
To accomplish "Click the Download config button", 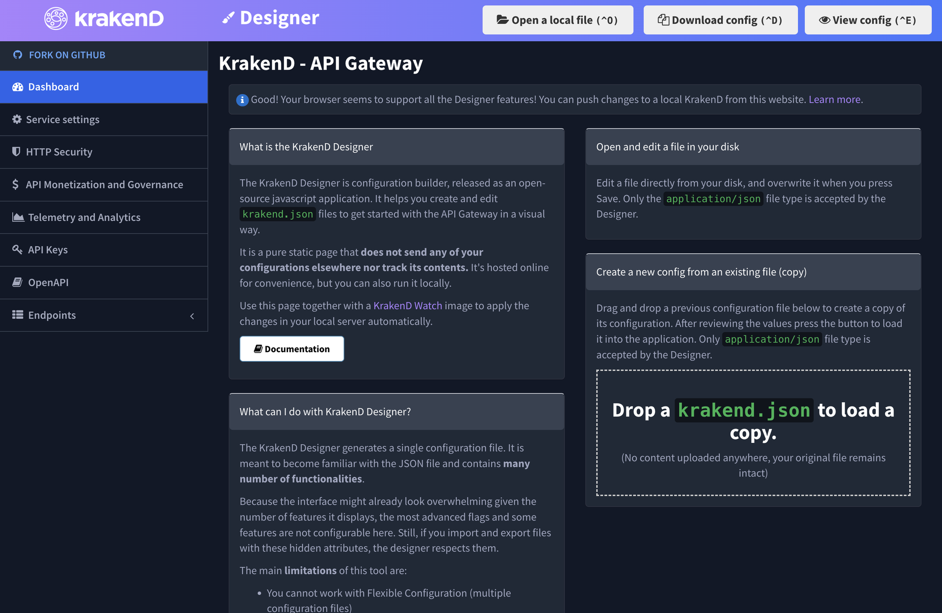I will [721, 20].
